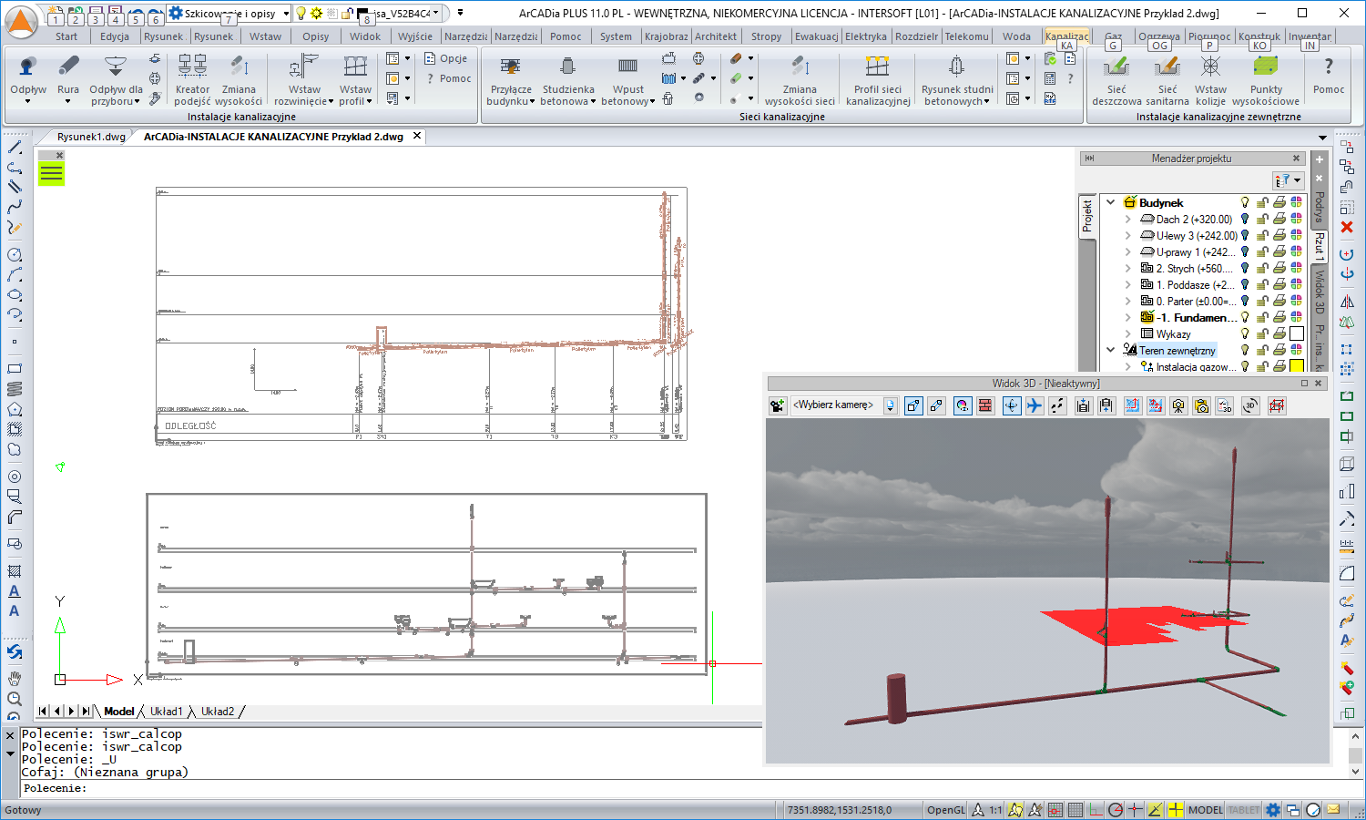
Task: Select Sieć sanitarna tool
Action: tap(1167, 79)
